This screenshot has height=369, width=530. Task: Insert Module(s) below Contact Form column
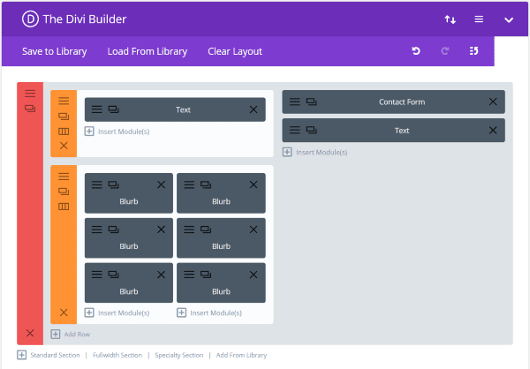tap(314, 152)
